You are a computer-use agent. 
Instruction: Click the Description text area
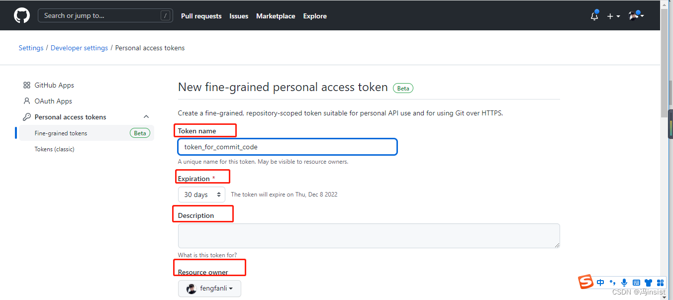[x=369, y=236]
